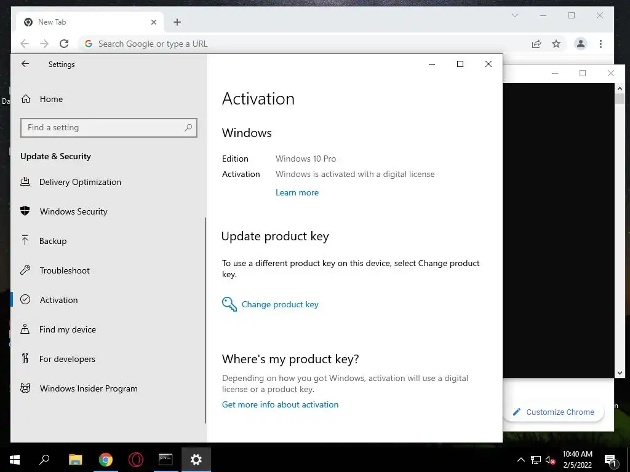Viewport: 630px width, 472px height.
Task: Open the Chrome profile avatar menu
Action: click(x=581, y=44)
